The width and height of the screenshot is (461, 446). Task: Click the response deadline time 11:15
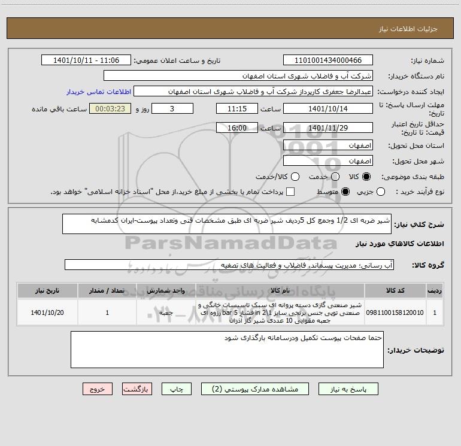237,108
